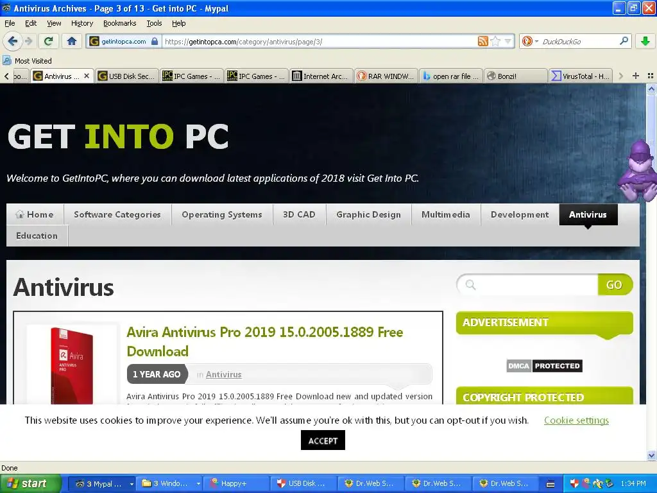Subscribe via the RSS feed icon
Image resolution: width=657 pixels, height=493 pixels.
[482, 41]
